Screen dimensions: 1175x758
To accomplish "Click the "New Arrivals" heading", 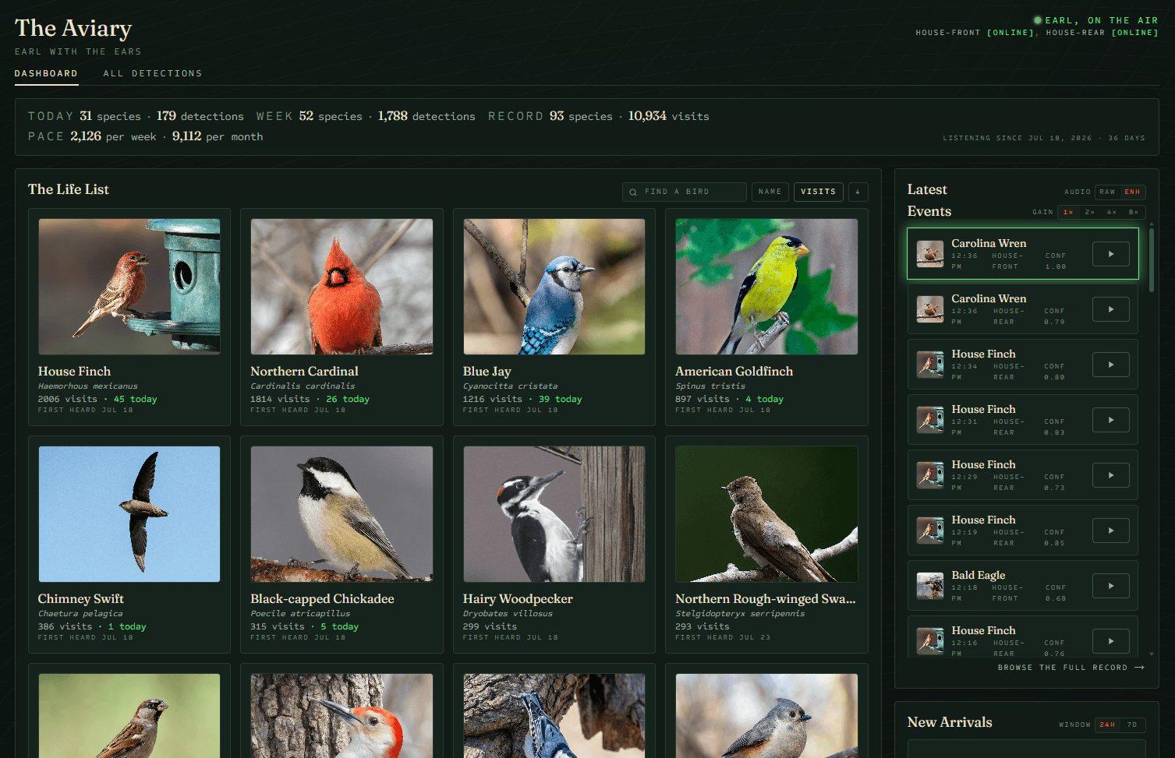I will (950, 722).
